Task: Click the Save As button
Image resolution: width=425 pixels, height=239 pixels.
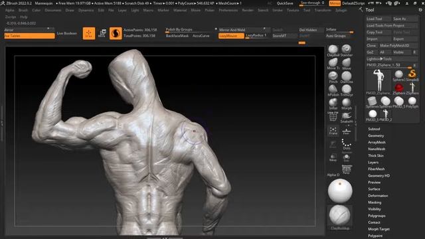Action: point(405,19)
